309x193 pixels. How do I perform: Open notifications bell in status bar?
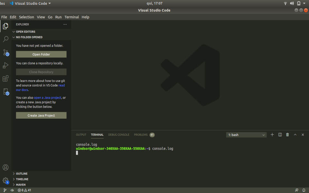tap(304, 190)
